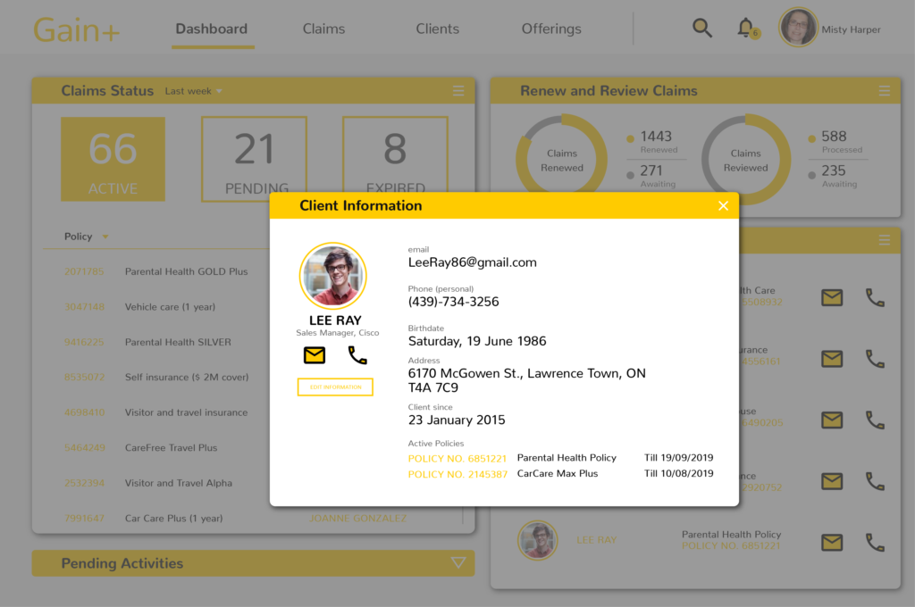Select 'CareFree Travel Plus' row text
Viewport: 915px width, 607px height.
point(171,448)
